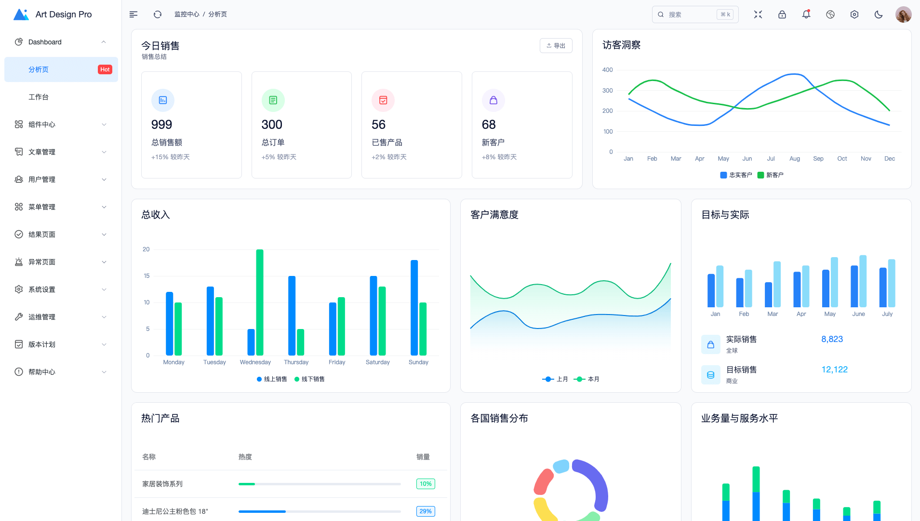Image resolution: width=920 pixels, height=521 pixels.
Task: Click the Art Design Pro logo icon
Action: click(21, 14)
